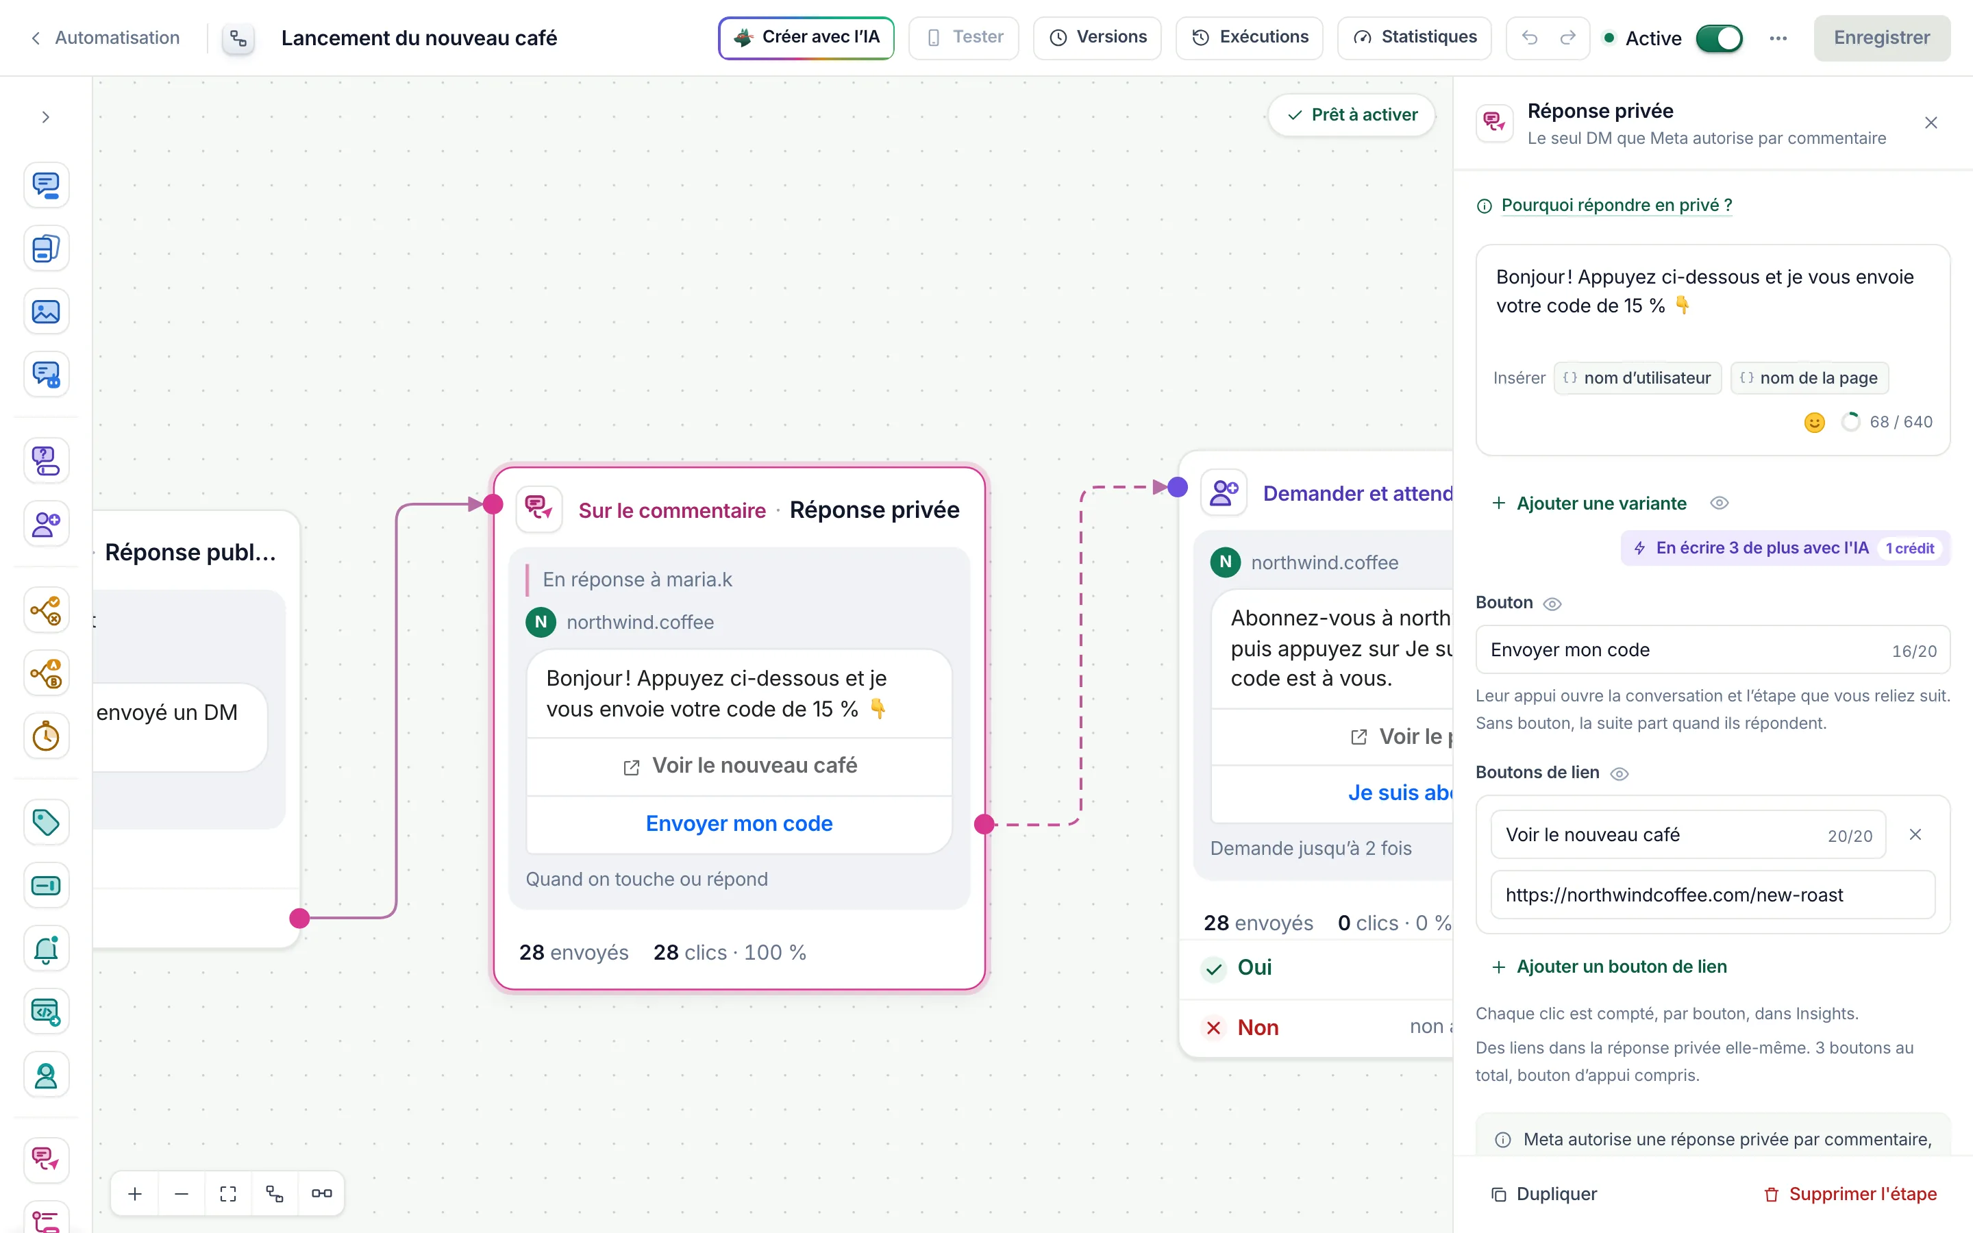Toggle eye icon beside Boutons de lien
Screen dimensions: 1973x1233
tap(1620, 773)
